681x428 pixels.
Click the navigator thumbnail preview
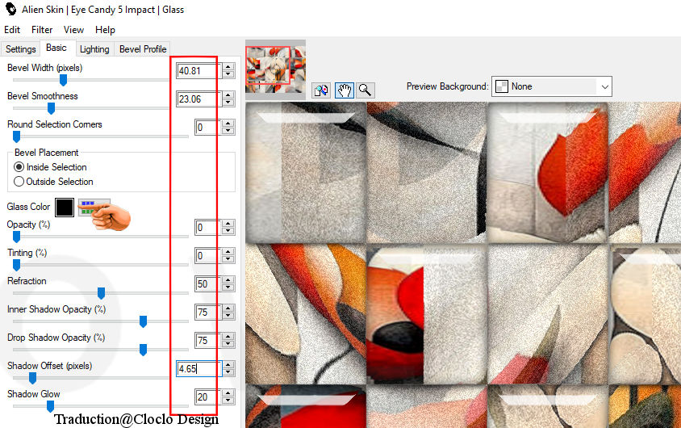coord(275,69)
